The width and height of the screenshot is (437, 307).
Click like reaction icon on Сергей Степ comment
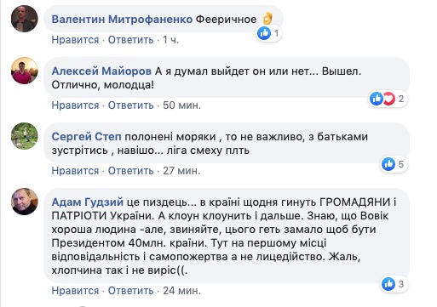pos(388,164)
